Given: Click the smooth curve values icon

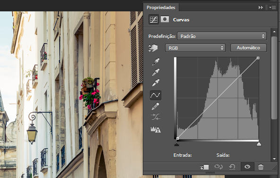Looking at the screenshot, I should (x=156, y=117).
